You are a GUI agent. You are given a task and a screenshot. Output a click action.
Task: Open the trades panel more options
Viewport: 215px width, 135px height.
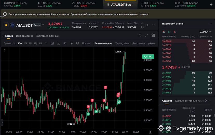pyautogui.click(x=210, y=100)
